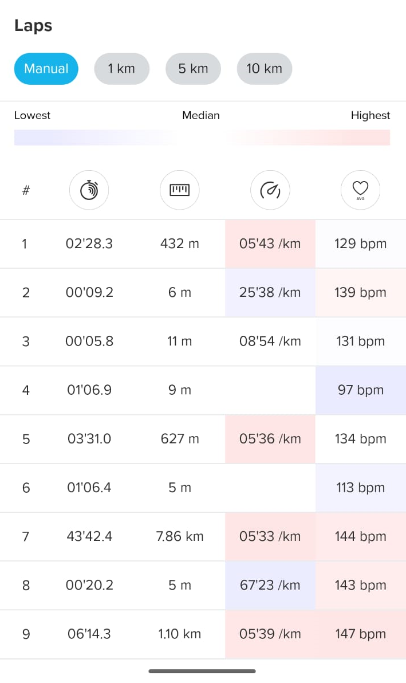Tap the 05'43 /km pace cell
The width and height of the screenshot is (406, 683).
[270, 244]
